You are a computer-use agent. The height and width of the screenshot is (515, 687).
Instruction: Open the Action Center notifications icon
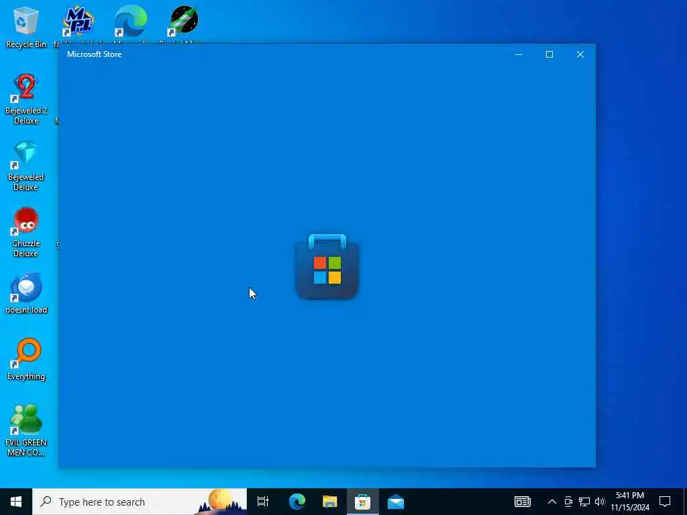(x=665, y=502)
